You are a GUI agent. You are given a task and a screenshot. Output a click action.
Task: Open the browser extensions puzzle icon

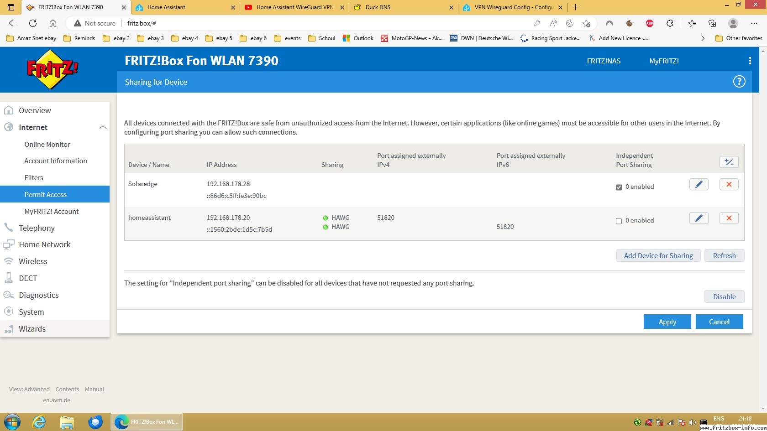[670, 23]
